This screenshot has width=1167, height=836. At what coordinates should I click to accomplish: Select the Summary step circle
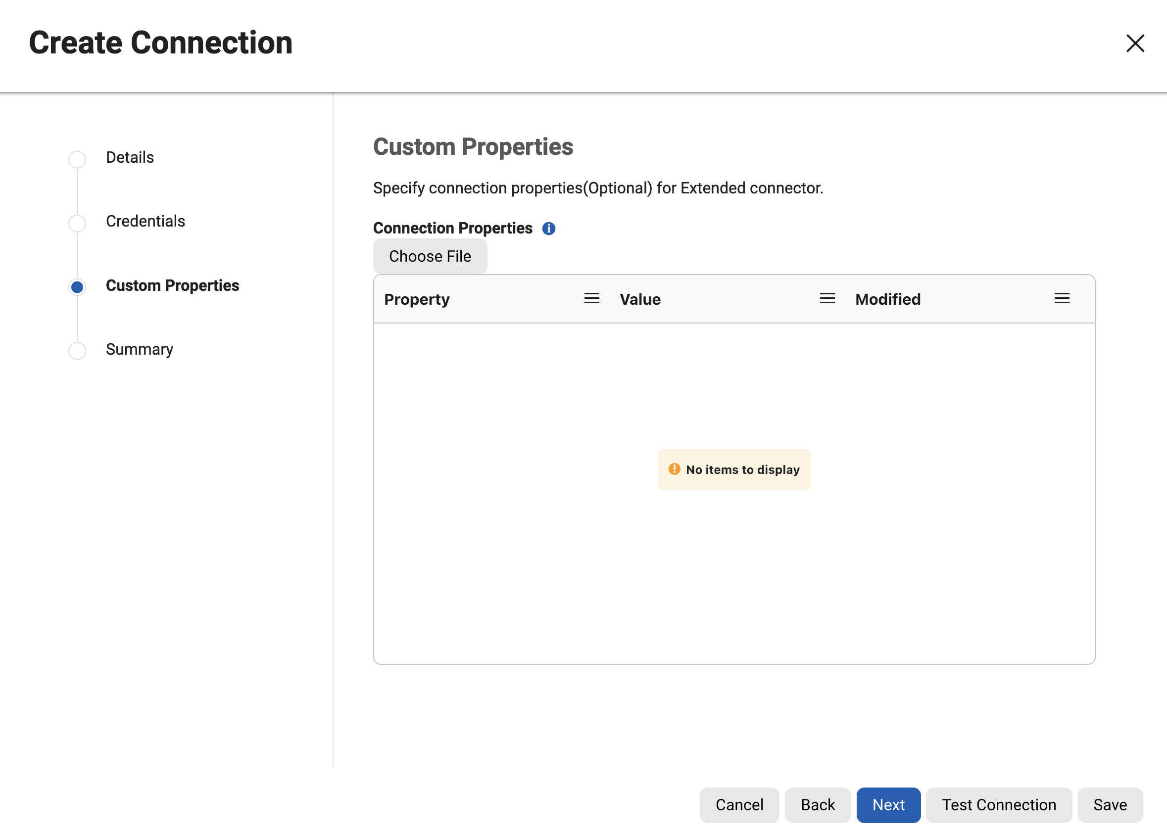point(77,350)
